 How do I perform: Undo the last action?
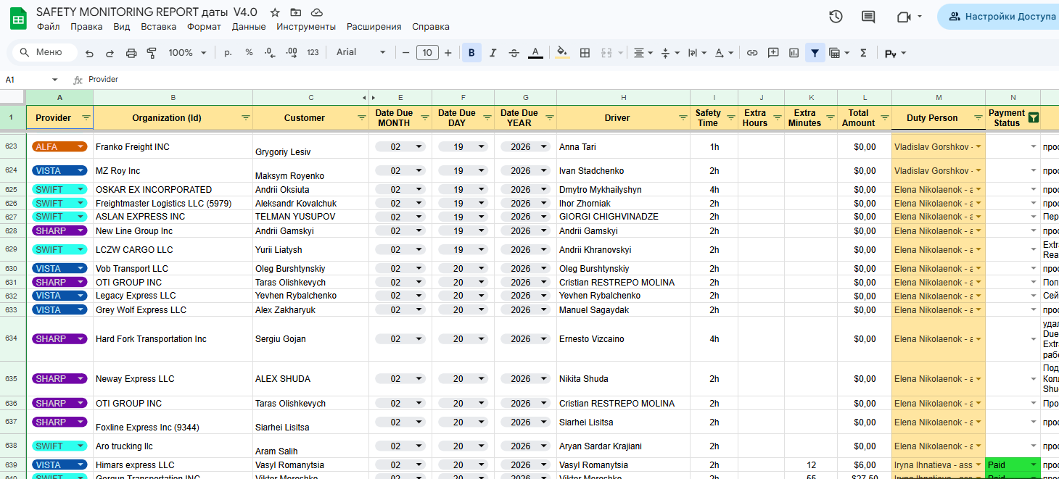coord(89,53)
